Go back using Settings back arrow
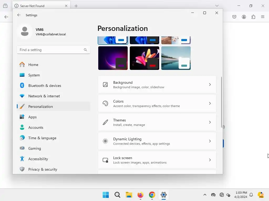Screen dimensions: 269x201 19,15
